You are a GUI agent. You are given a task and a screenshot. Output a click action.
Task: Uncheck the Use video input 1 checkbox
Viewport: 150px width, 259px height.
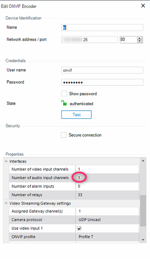[x=79, y=228]
